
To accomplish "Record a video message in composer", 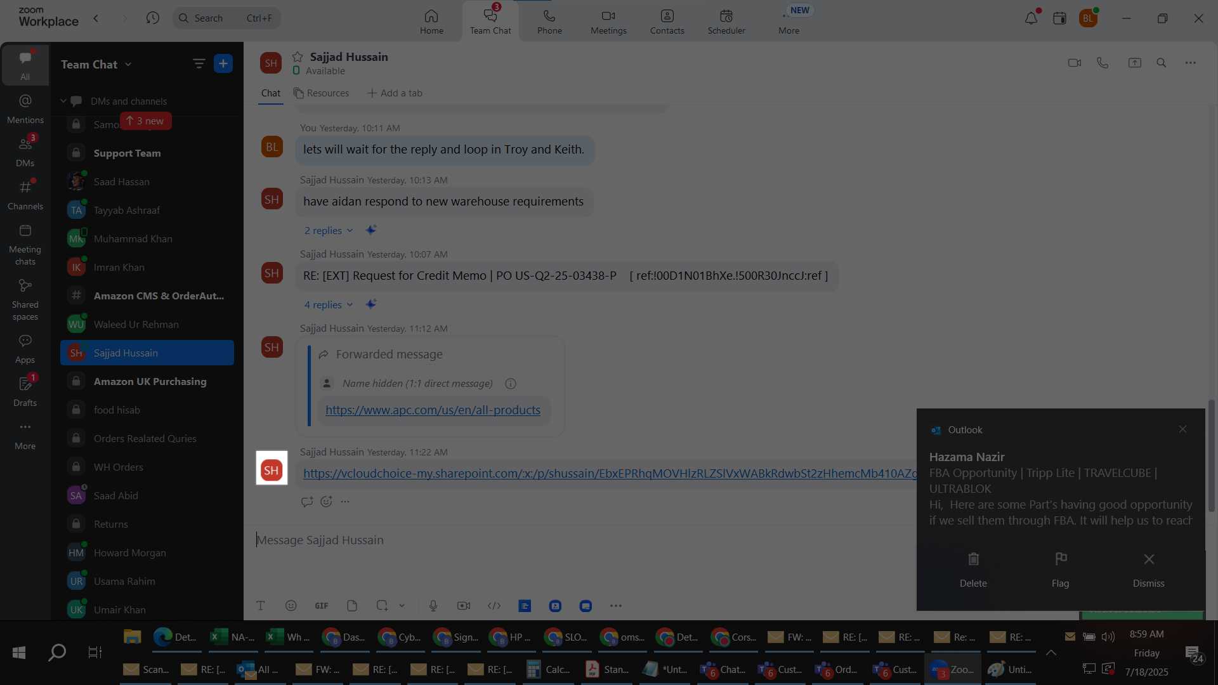I will point(464,606).
